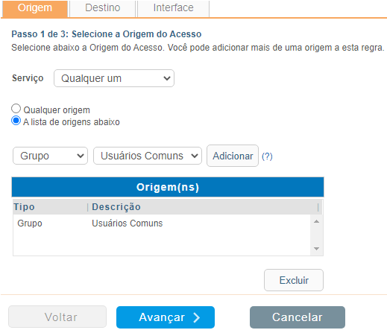Select the Qualquer origem radio button

click(16, 109)
